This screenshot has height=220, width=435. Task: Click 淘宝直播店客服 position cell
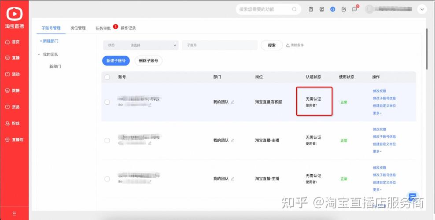tap(269, 102)
